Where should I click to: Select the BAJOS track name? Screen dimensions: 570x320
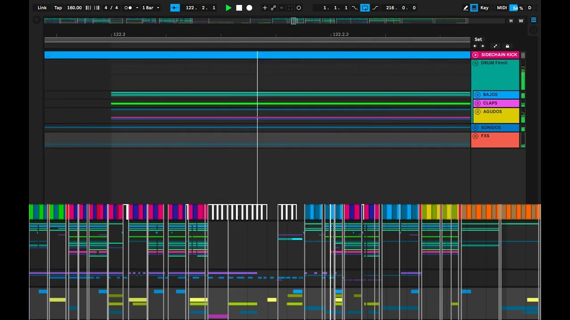tap(490, 95)
